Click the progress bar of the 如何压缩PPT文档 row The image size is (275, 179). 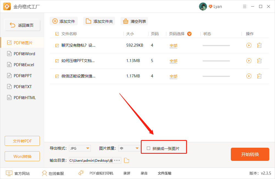pyautogui.click(x=216, y=61)
